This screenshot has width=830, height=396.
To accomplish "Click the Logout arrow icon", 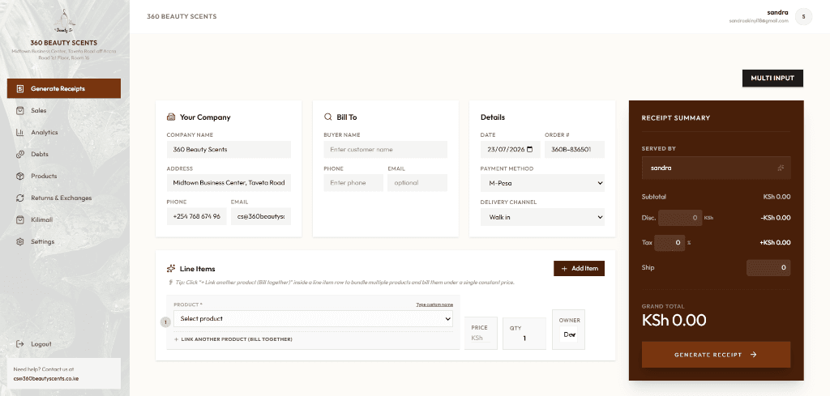I will (x=20, y=343).
